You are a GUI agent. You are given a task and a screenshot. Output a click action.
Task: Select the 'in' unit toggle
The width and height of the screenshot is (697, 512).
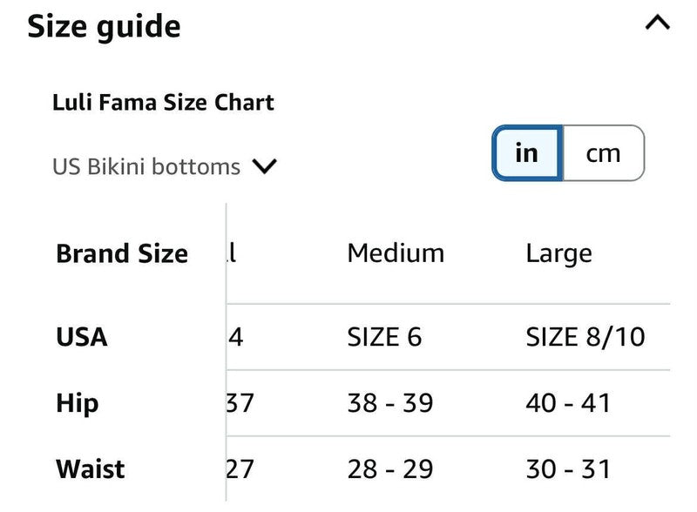[527, 153]
